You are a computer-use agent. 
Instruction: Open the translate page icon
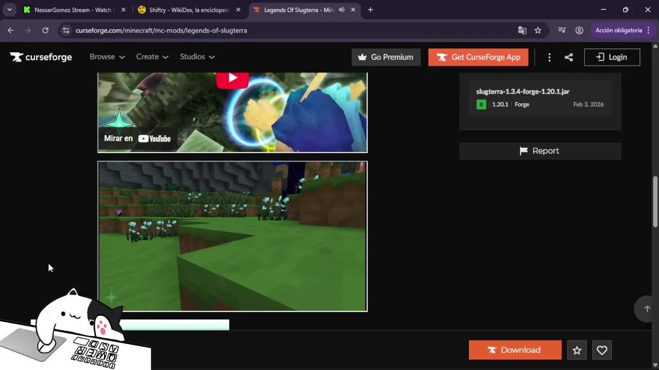click(522, 30)
